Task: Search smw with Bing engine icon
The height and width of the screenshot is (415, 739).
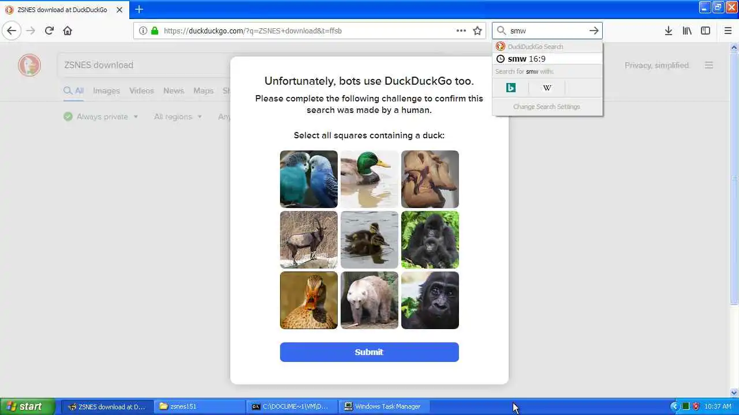Action: (510, 88)
